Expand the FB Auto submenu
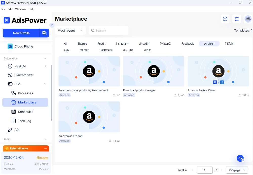This screenshot has width=253, height=175. pos(45,66)
